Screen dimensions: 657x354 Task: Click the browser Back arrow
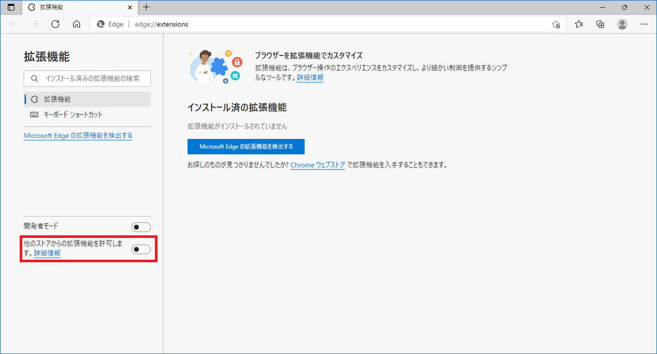(13, 24)
